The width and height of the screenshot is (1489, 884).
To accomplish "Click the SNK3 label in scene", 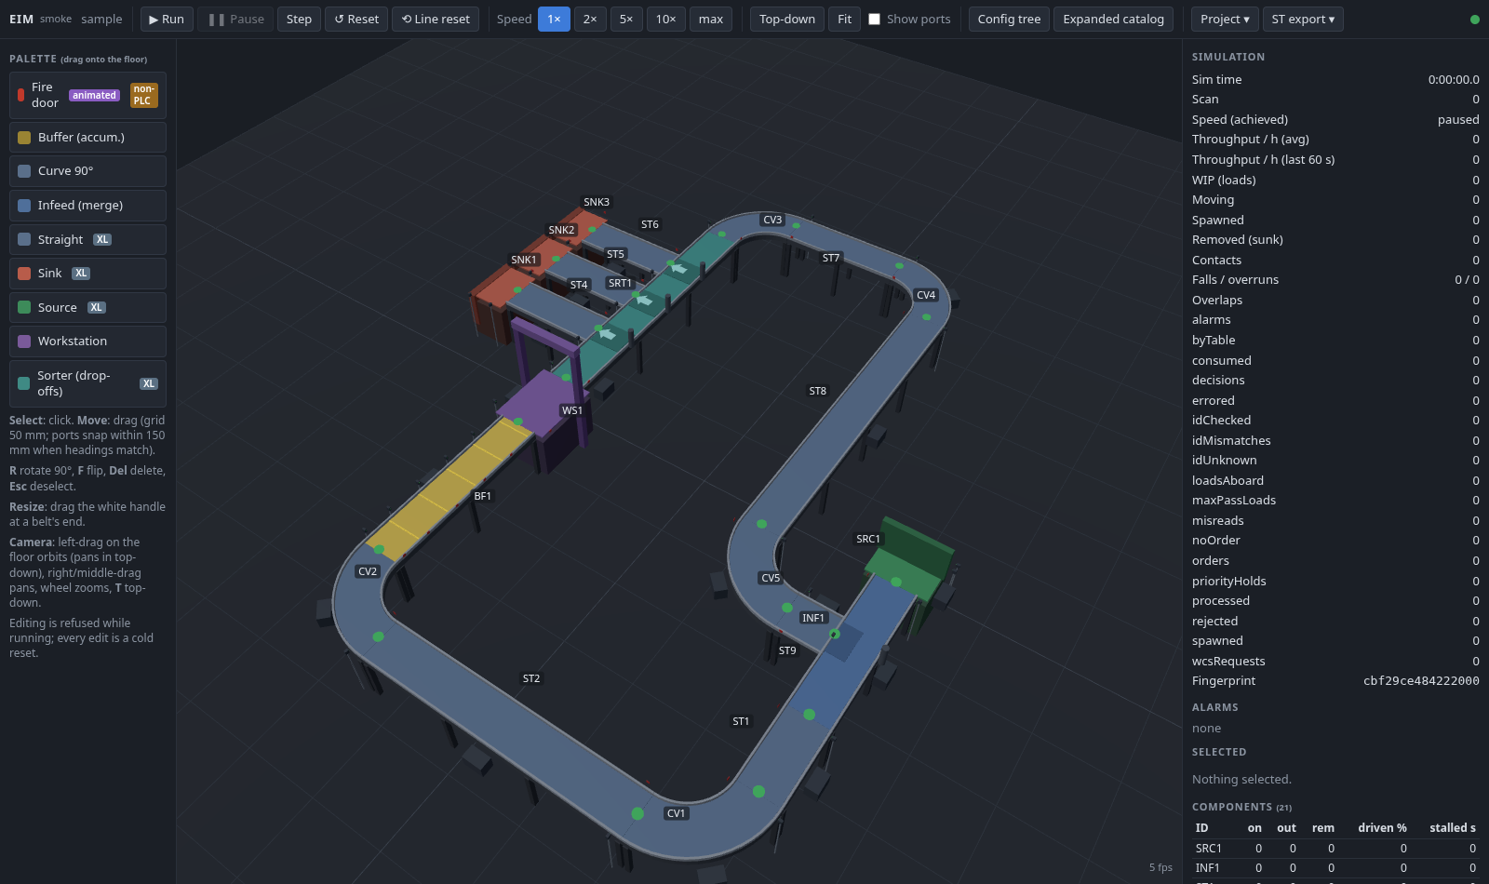I will pos(597,202).
